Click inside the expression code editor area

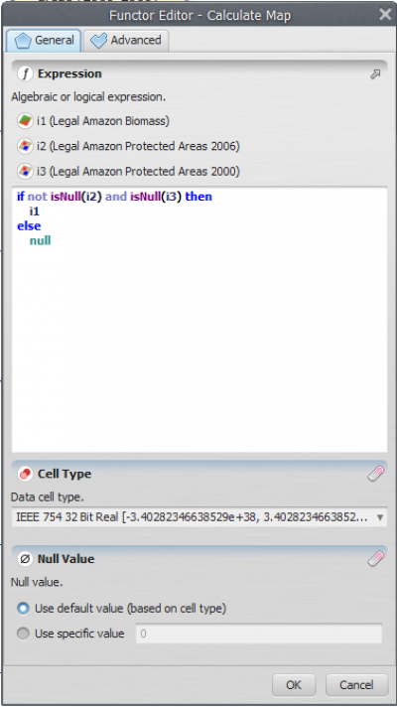click(x=199, y=320)
